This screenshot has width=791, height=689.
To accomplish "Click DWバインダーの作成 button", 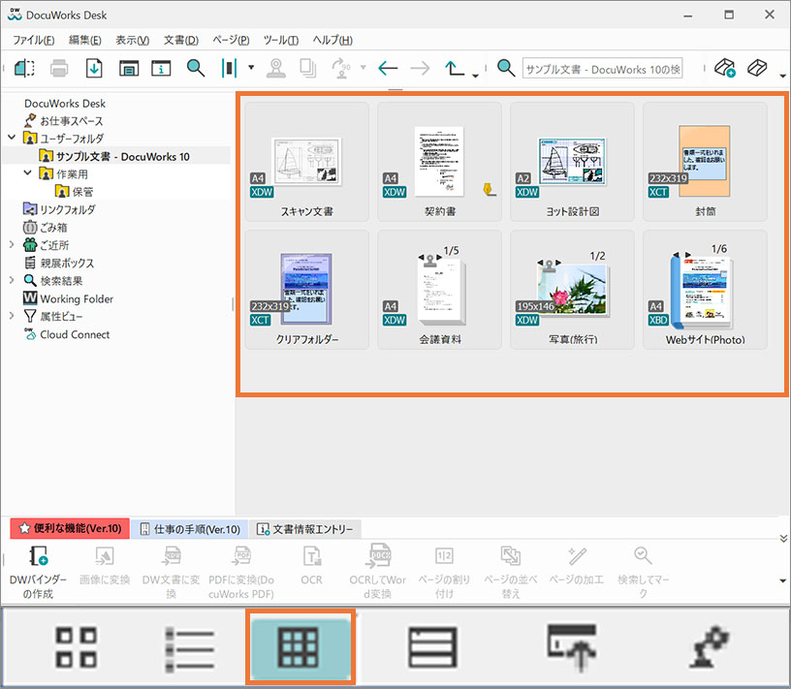I will click(x=39, y=572).
